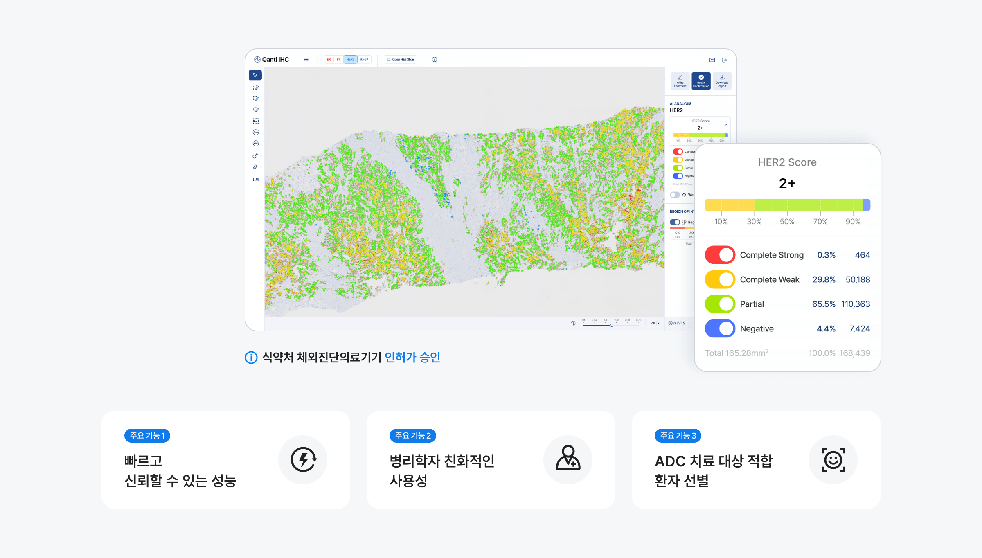
Task: Toggle Complete Strong in the enlarged card
Action: point(720,255)
